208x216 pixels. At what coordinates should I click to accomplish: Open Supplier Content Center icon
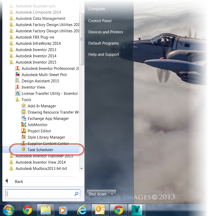(23, 143)
